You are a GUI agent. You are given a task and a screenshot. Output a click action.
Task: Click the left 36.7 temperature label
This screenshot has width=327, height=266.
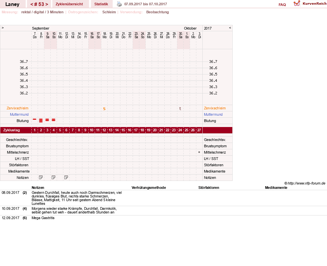pos(24,62)
